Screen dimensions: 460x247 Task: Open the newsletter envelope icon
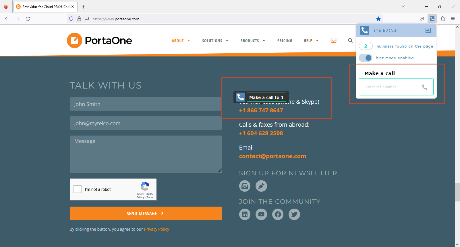coord(245,186)
